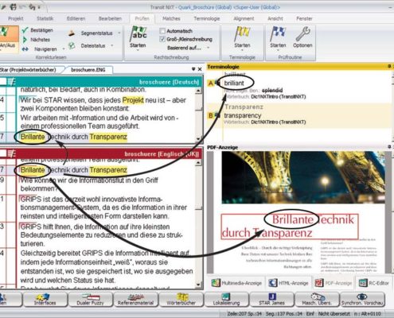This screenshot has width=394, height=318.
Task: Expand the Segmentstatus dropdown arrow
Action: pyautogui.click(x=119, y=33)
